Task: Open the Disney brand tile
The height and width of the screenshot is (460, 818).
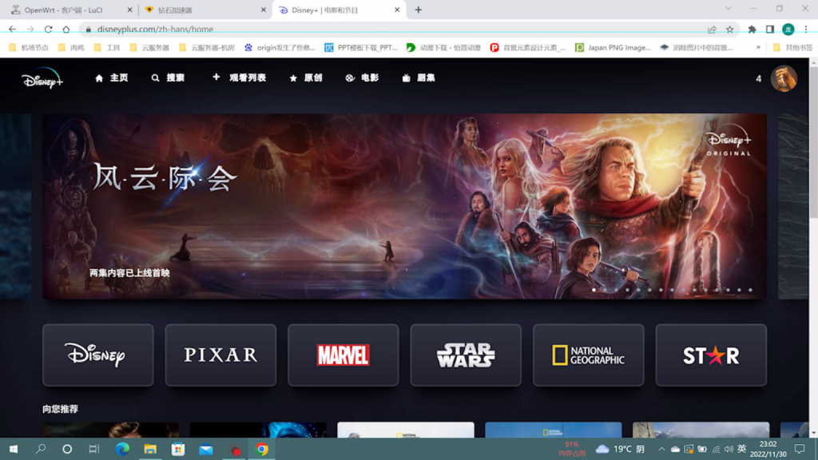Action: click(x=98, y=355)
